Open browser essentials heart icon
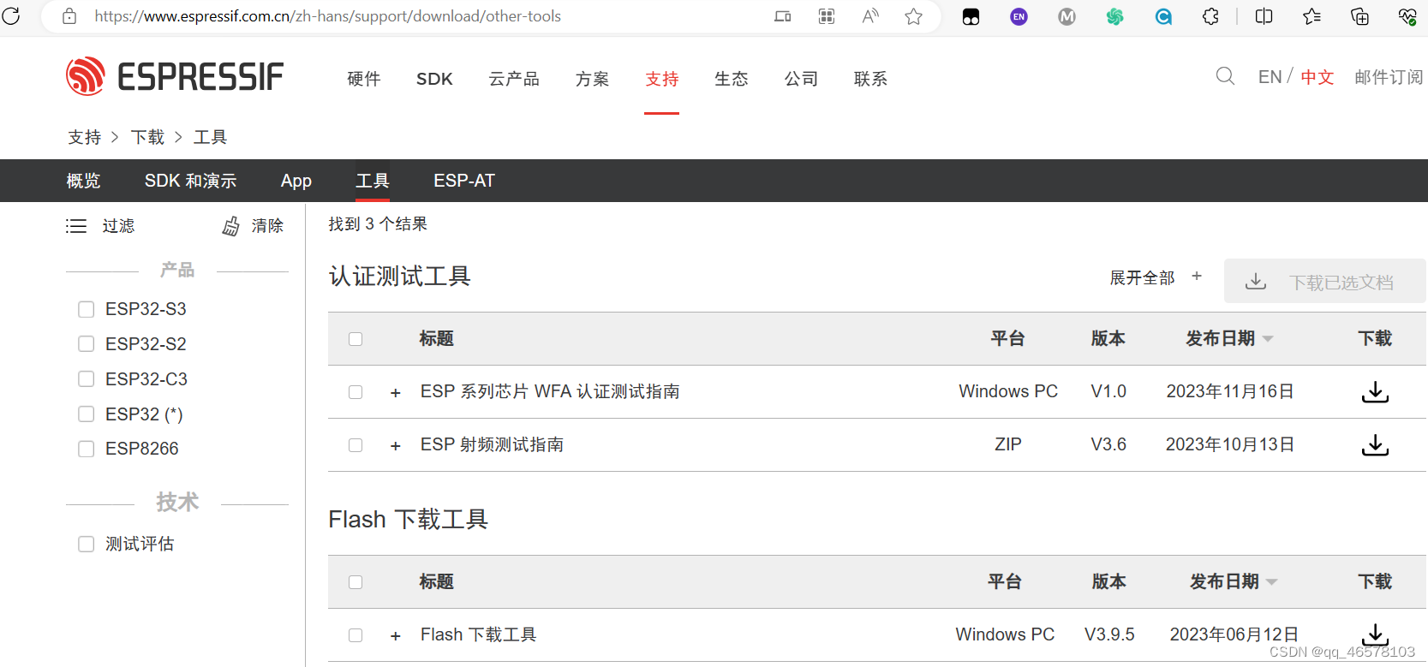This screenshot has width=1428, height=667. pyautogui.click(x=1407, y=16)
